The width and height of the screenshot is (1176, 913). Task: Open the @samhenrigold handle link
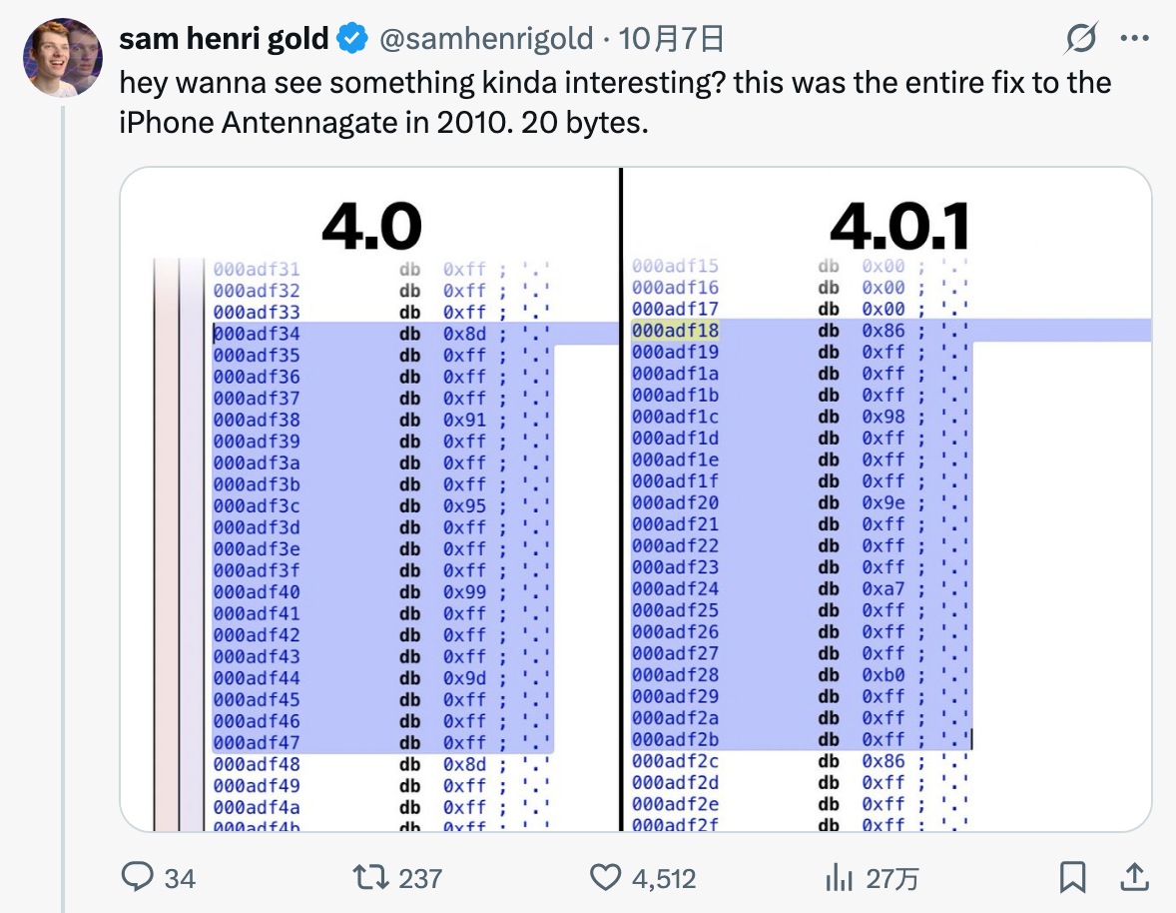click(x=485, y=39)
